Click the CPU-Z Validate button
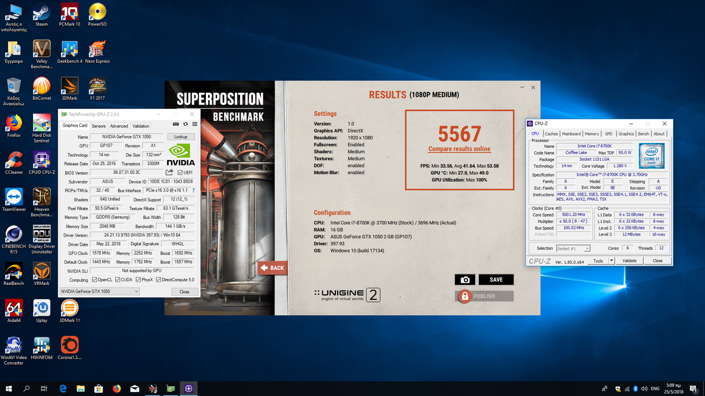This screenshot has height=396, width=705. pyautogui.click(x=630, y=261)
